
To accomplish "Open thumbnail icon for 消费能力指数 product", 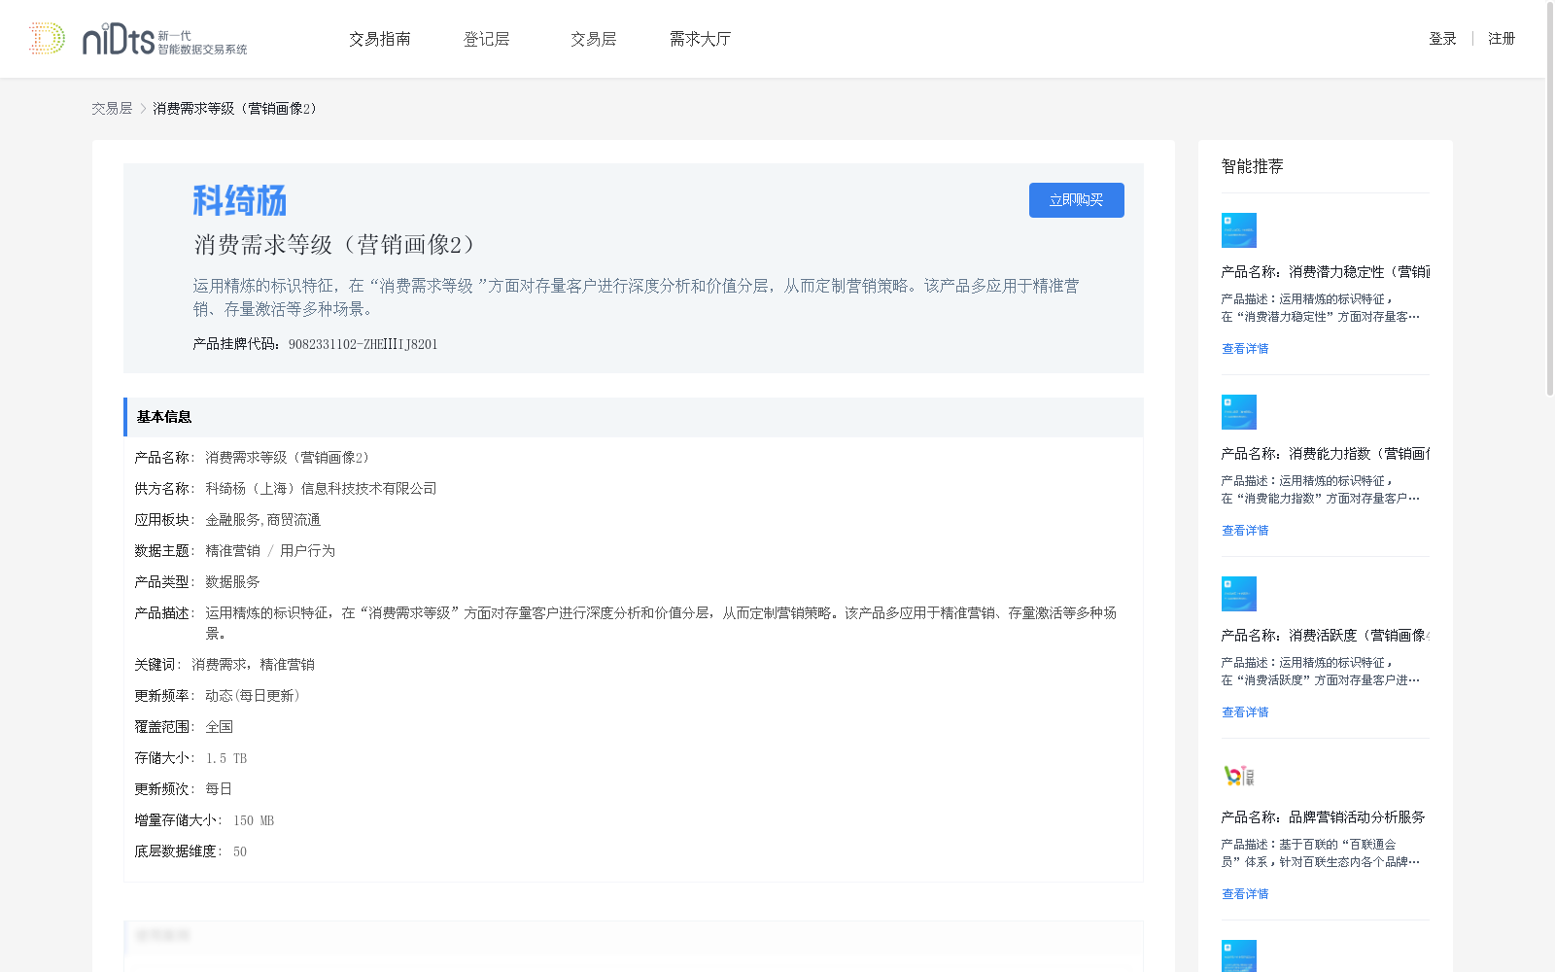I will [x=1239, y=412].
